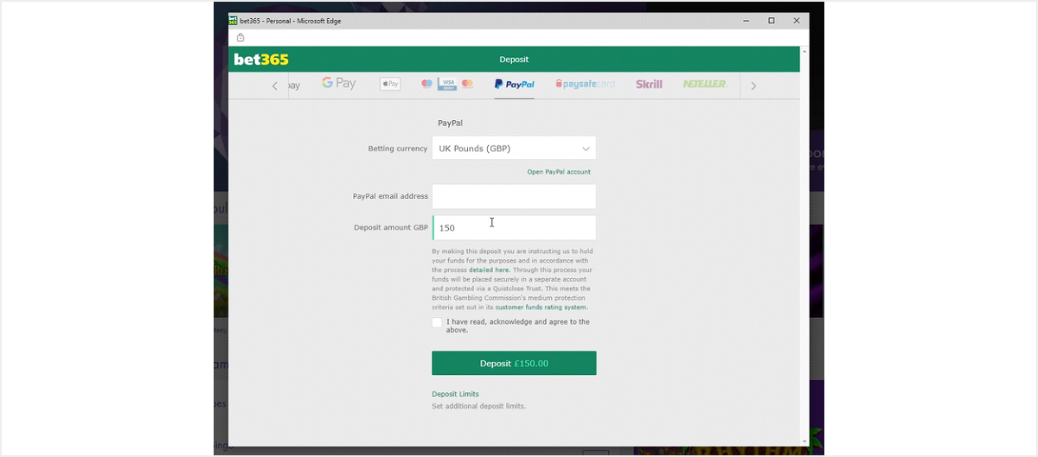The height and width of the screenshot is (457, 1038).
Task: Click the Deposit £150.00 button
Action: click(x=514, y=364)
